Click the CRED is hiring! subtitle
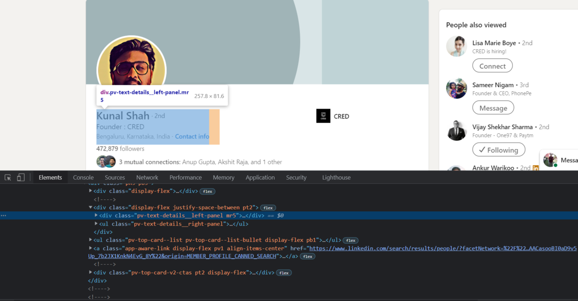 489,51
